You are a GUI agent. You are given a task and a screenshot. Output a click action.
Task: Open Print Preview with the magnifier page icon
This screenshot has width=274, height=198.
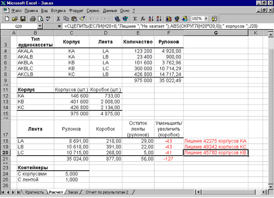[x=41, y=19]
